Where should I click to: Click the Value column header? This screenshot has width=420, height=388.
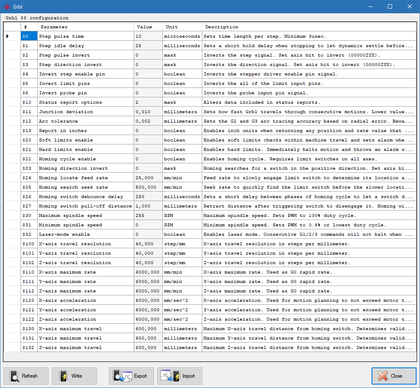click(148, 27)
